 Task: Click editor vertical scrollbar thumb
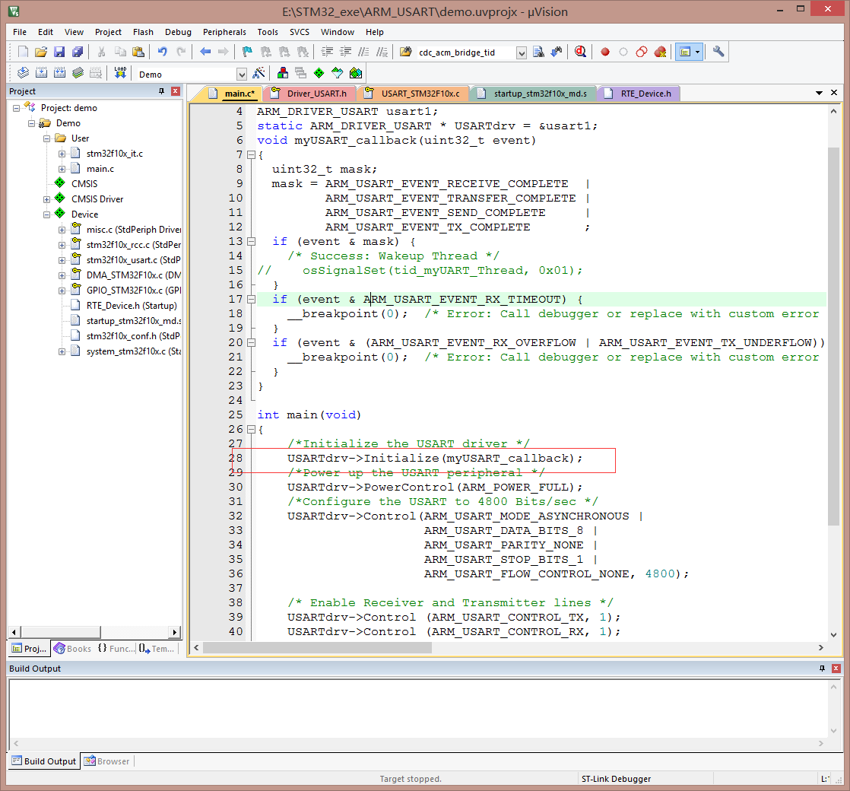[833, 336]
